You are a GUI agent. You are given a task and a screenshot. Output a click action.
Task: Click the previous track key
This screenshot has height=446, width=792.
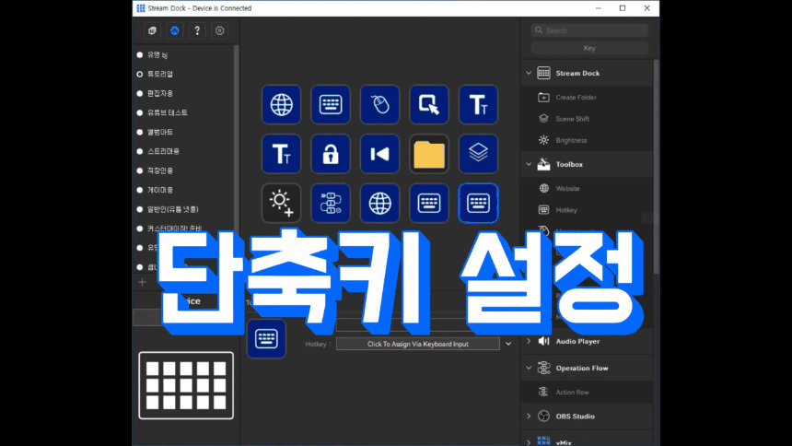pos(379,154)
